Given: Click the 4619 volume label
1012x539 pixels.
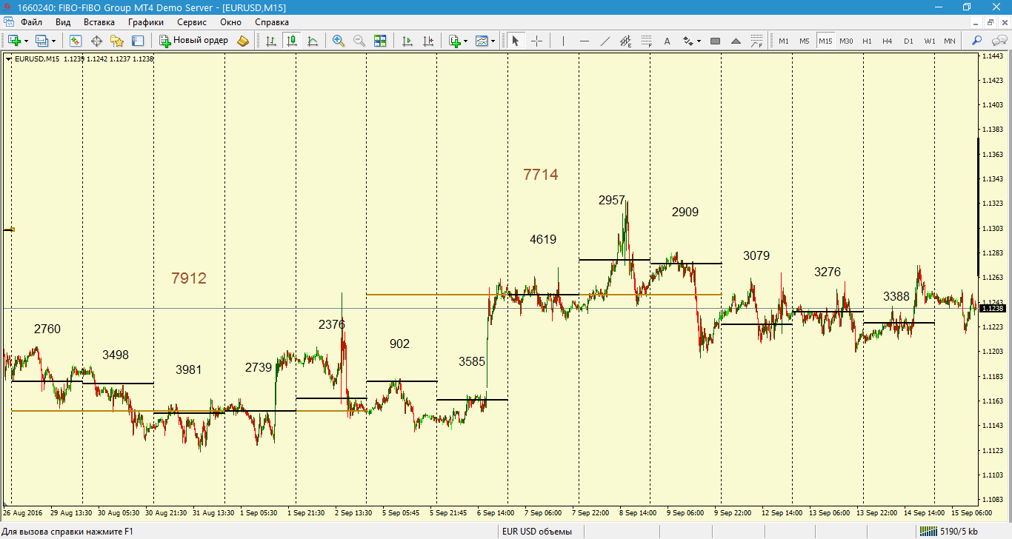Looking at the screenshot, I should (543, 239).
